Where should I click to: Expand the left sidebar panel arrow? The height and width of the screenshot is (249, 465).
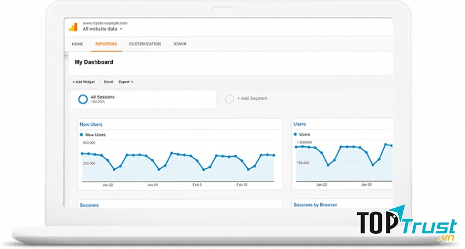(x=66, y=55)
